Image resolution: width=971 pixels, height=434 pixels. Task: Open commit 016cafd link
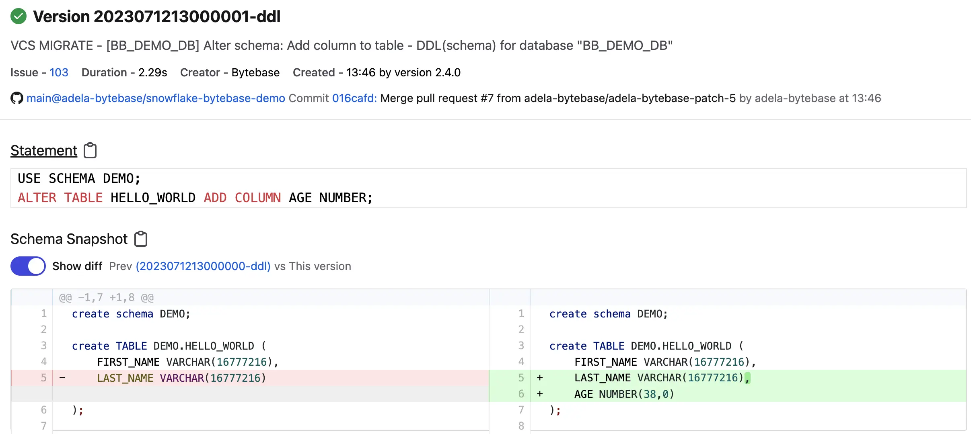(354, 98)
